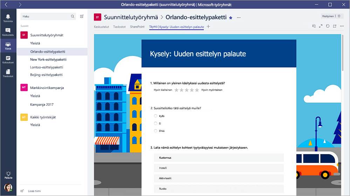This screenshot has width=350, height=196.
Task: Open tab in external website
Action: click(335, 26)
